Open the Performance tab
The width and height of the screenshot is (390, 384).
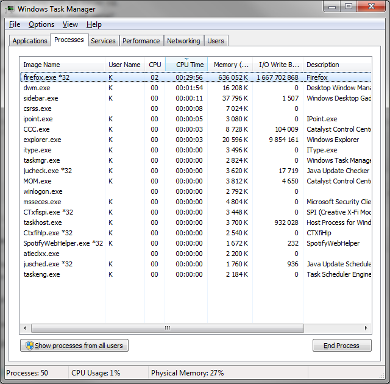point(141,41)
